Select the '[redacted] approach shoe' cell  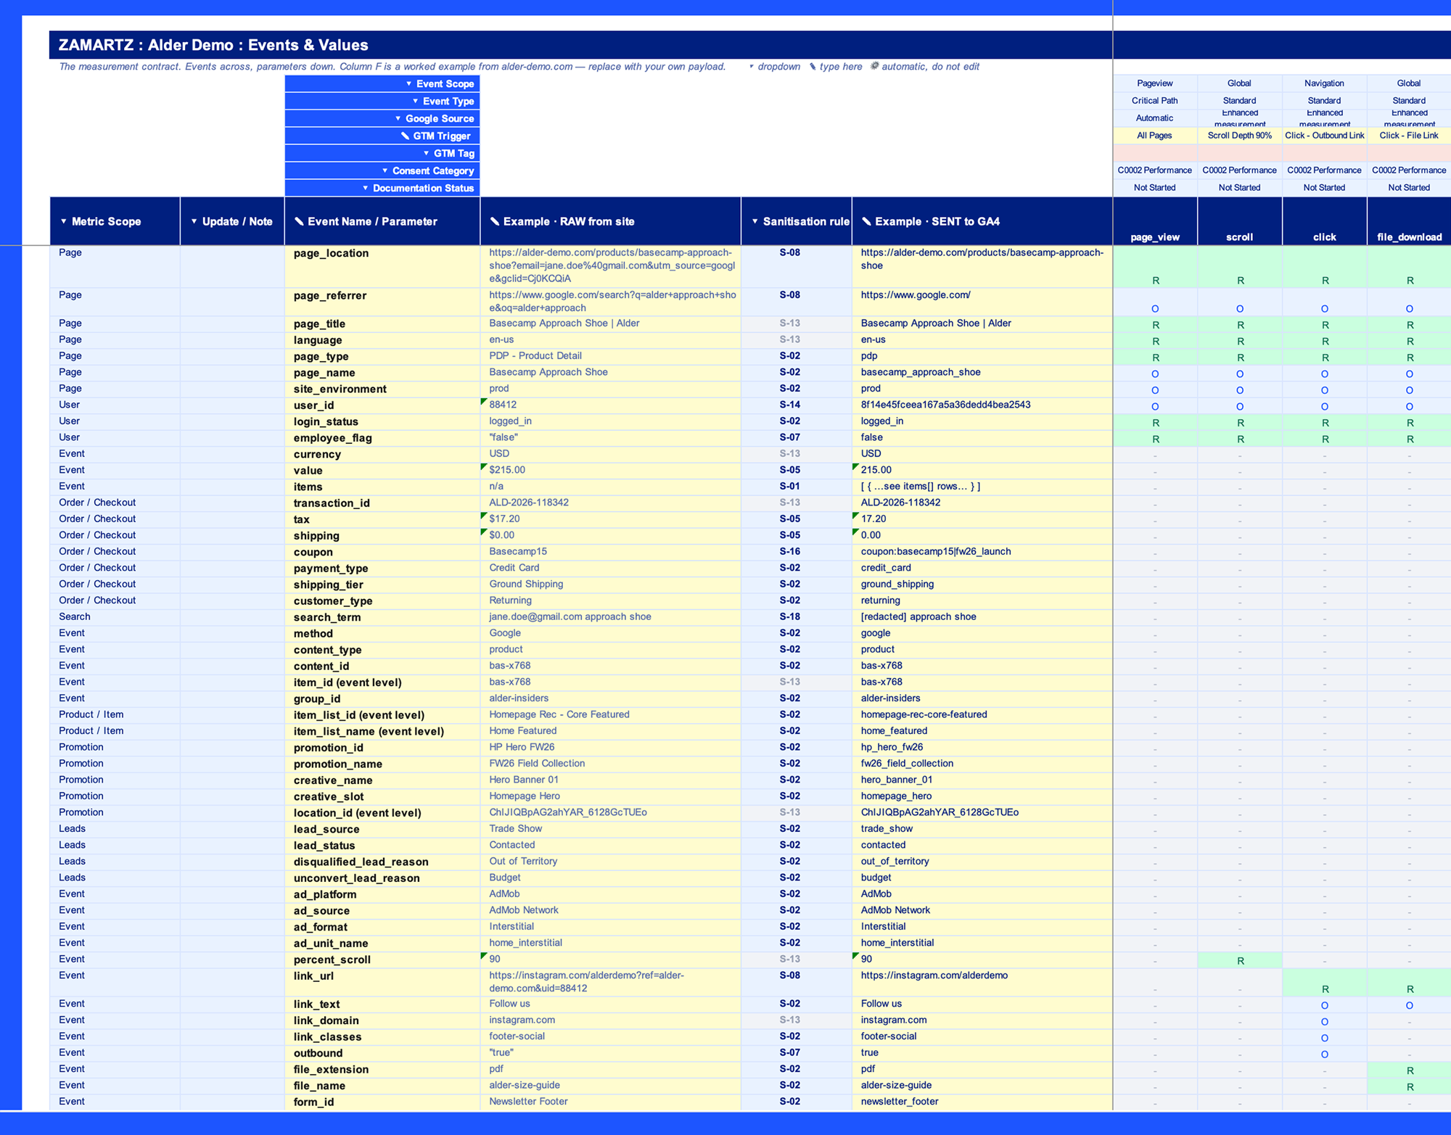point(982,616)
